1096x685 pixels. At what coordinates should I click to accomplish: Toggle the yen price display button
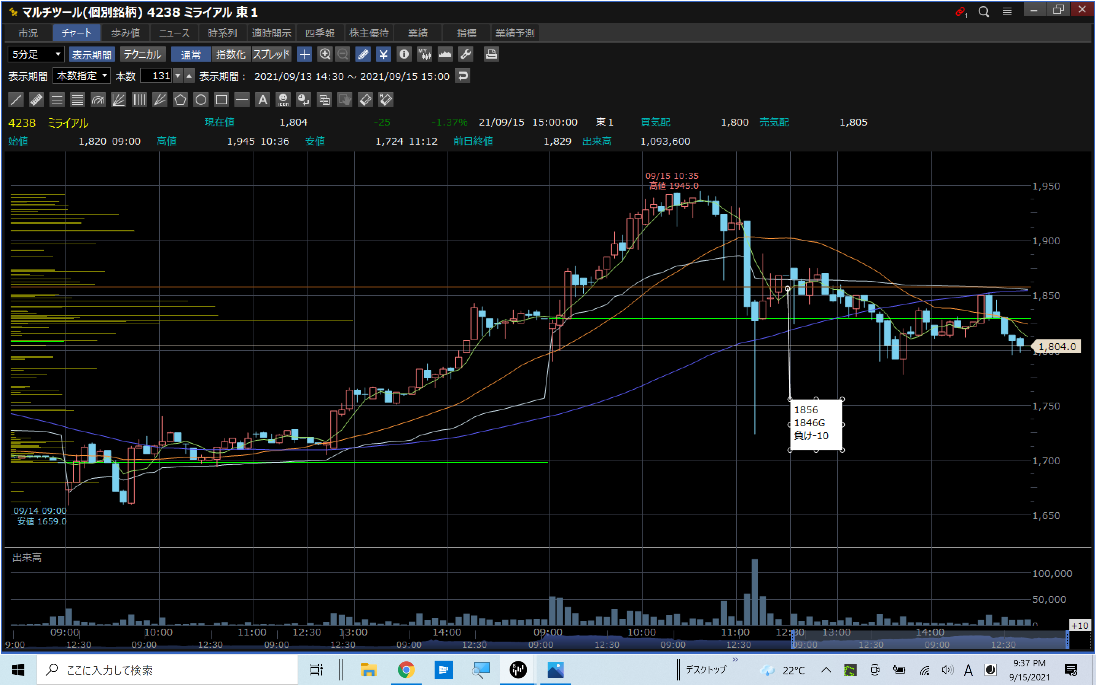point(383,54)
